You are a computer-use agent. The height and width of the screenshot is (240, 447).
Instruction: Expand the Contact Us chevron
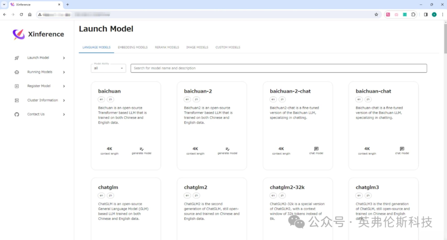64,114
